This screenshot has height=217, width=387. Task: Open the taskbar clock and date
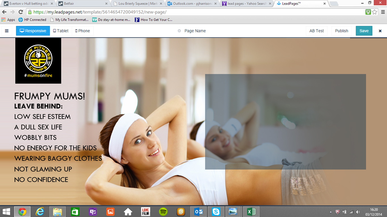pos(374,212)
